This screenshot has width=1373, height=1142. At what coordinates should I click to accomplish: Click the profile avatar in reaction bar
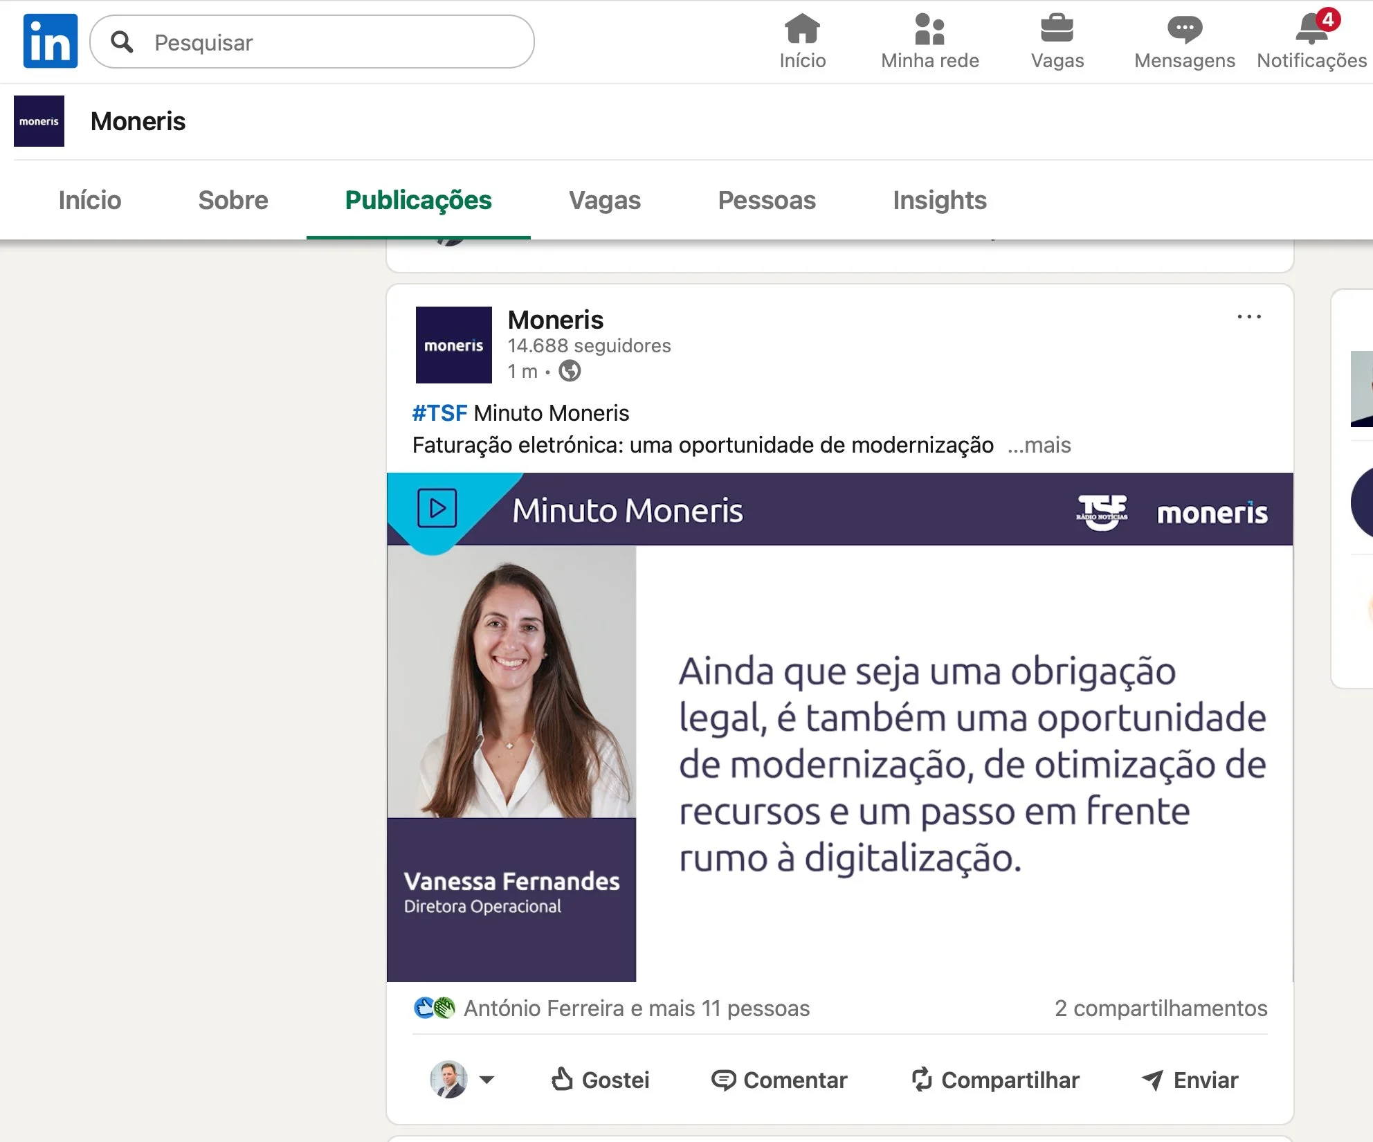[x=448, y=1080]
